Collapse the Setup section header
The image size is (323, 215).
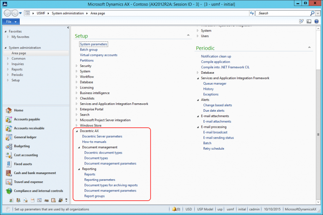tap(188, 35)
